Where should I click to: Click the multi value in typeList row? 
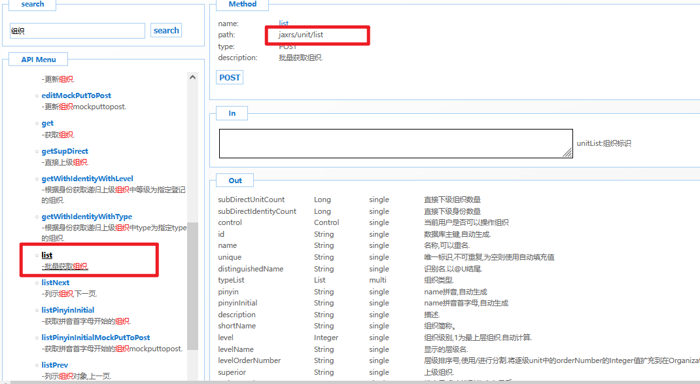pos(377,280)
